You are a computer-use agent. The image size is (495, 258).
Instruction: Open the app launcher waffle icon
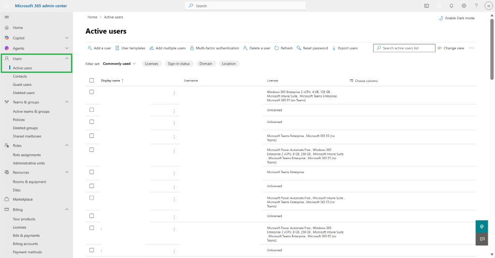(7, 6)
